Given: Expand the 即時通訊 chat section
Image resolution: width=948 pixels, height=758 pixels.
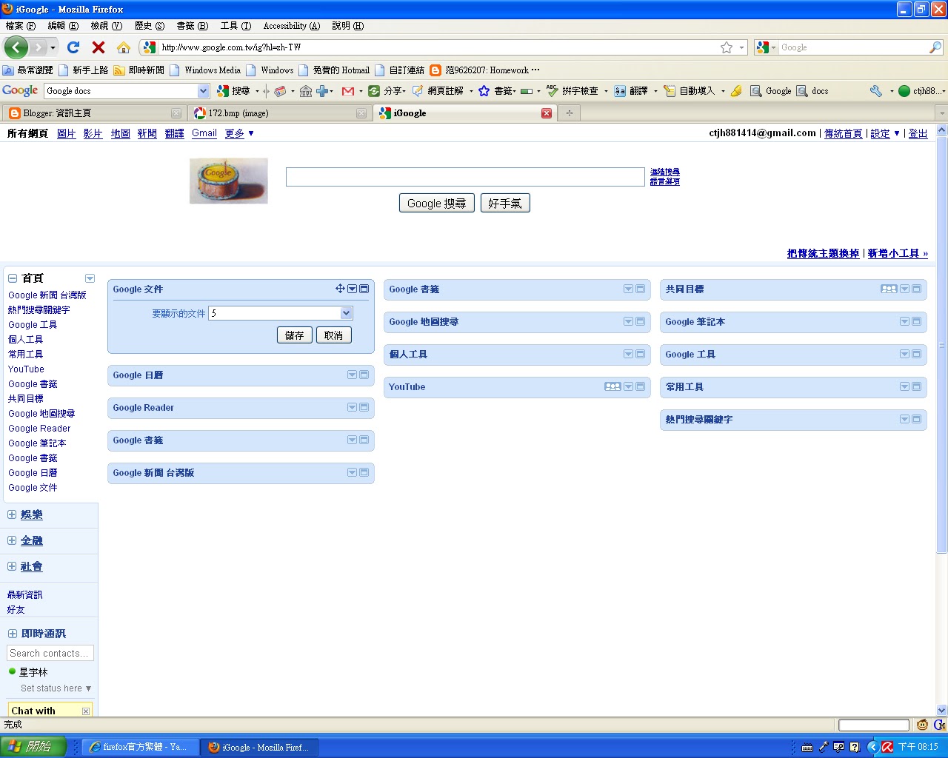Looking at the screenshot, I should (13, 634).
